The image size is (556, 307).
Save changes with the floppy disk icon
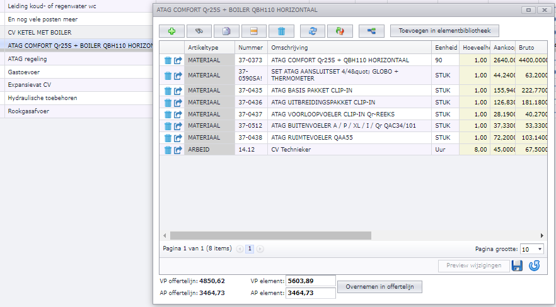tap(518, 265)
